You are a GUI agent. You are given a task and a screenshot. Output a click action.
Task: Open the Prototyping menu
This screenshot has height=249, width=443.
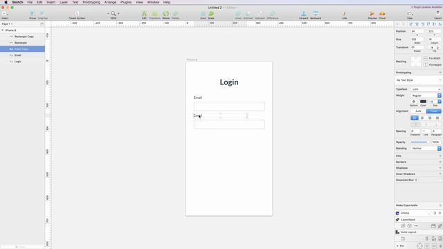tap(91, 2)
